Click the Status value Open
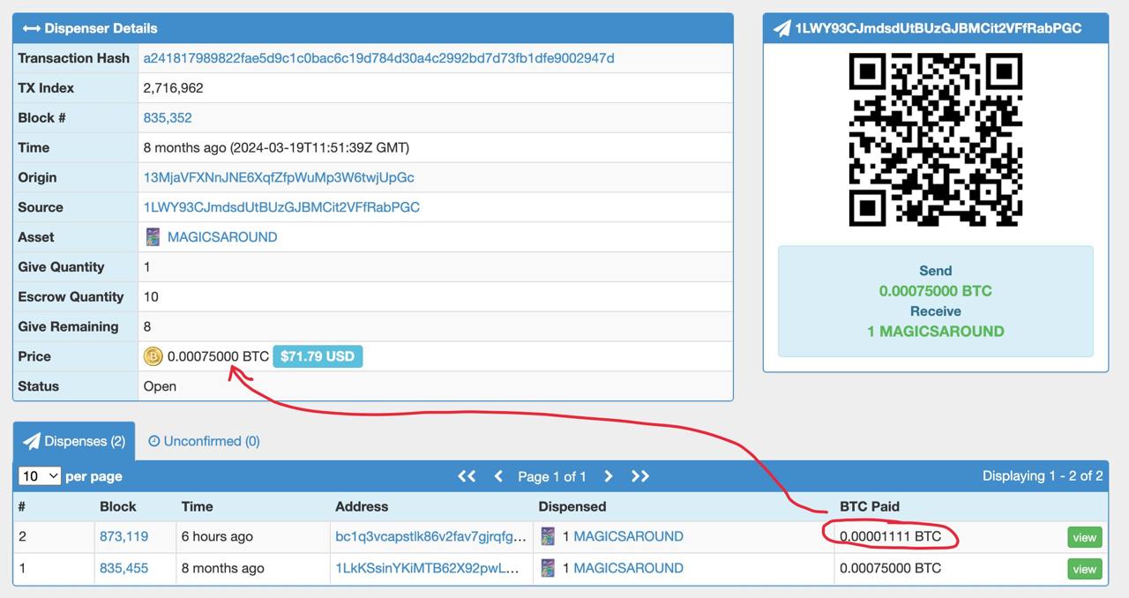This screenshot has height=598, width=1129. click(x=160, y=386)
